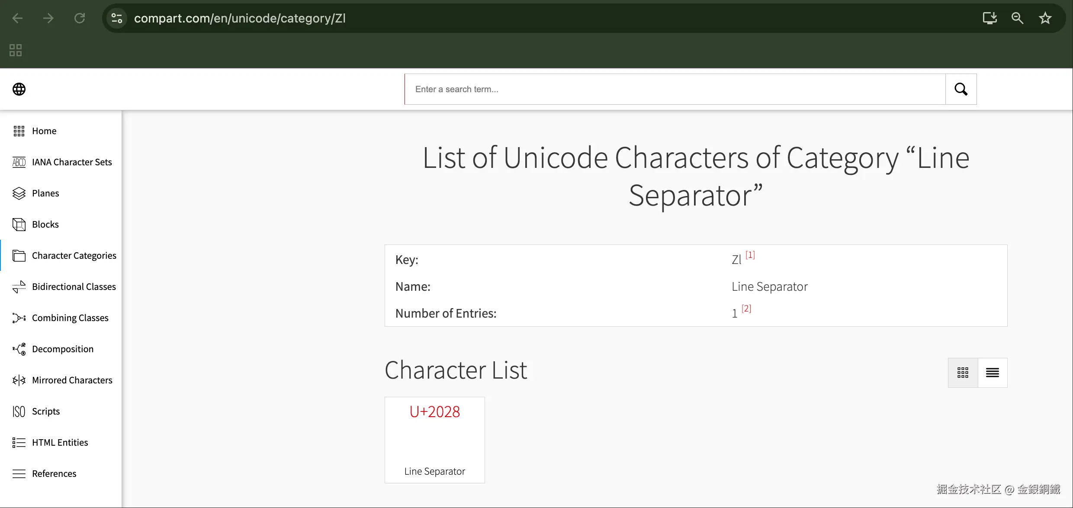Open the Scripts ISO icon item
The image size is (1073, 508).
point(19,411)
